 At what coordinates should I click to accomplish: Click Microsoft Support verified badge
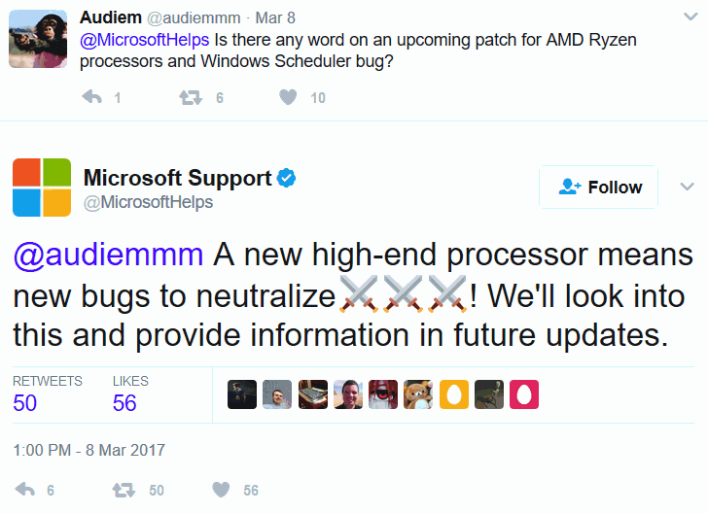pyautogui.click(x=286, y=178)
